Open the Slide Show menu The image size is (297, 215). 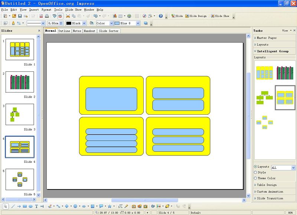coord(73,10)
